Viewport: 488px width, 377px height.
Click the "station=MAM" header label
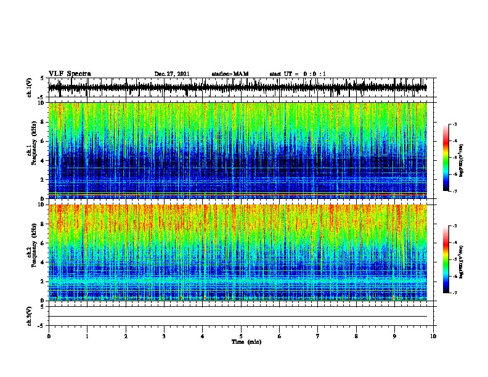230,74
